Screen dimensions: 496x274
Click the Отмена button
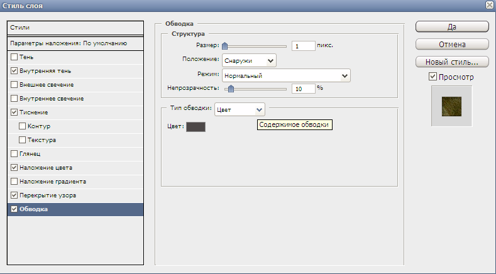pos(452,44)
